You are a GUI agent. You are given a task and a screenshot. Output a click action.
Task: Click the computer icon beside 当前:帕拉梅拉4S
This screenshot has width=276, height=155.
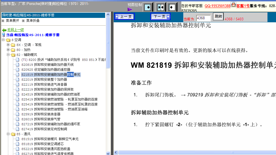coord(4,35)
